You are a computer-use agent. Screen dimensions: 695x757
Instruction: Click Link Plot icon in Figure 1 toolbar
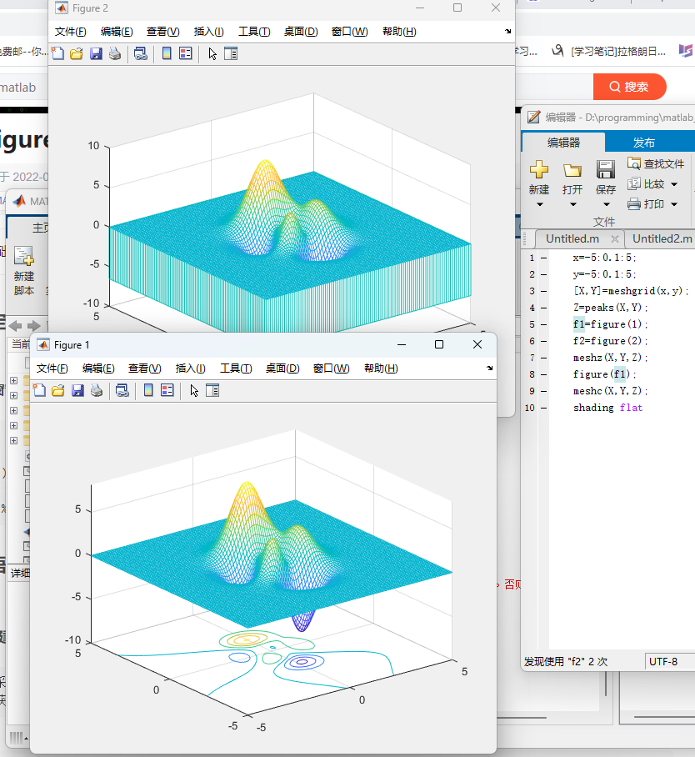122,390
